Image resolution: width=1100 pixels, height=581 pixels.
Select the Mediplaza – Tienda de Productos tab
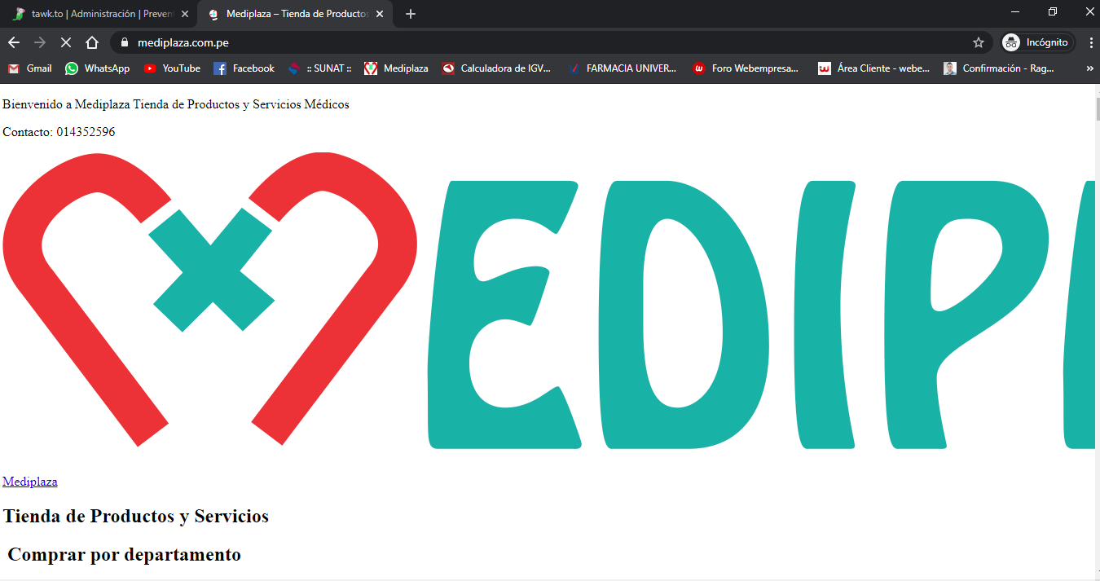click(x=295, y=14)
